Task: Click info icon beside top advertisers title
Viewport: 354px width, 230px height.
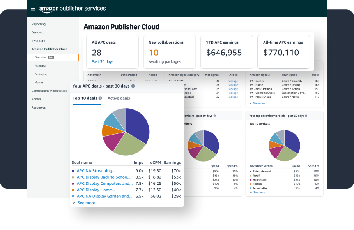Action: [214, 116]
